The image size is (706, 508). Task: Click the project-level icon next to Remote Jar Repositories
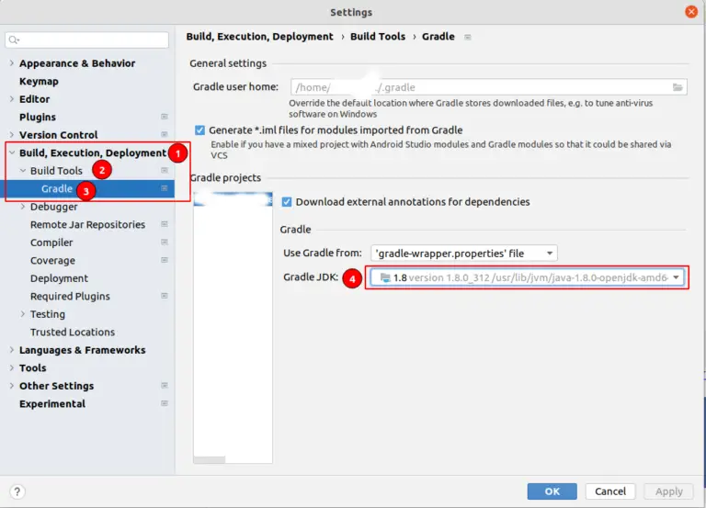pyautogui.click(x=165, y=224)
